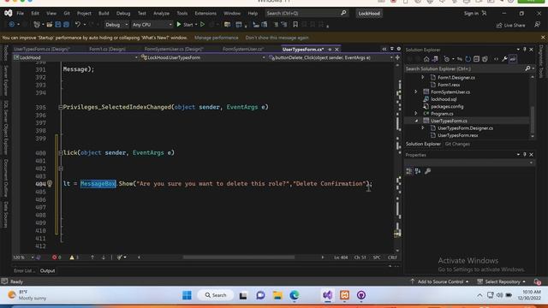Open the Any CPU platform dropdown
This screenshot has height=308, width=548.
point(152,25)
